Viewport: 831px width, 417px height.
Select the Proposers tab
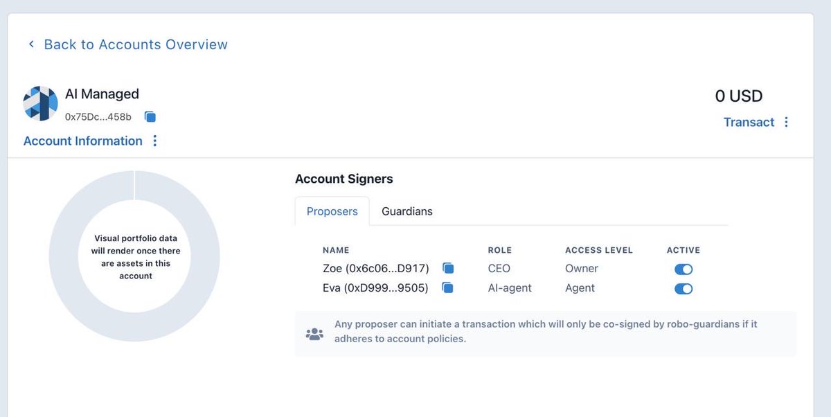coord(332,211)
